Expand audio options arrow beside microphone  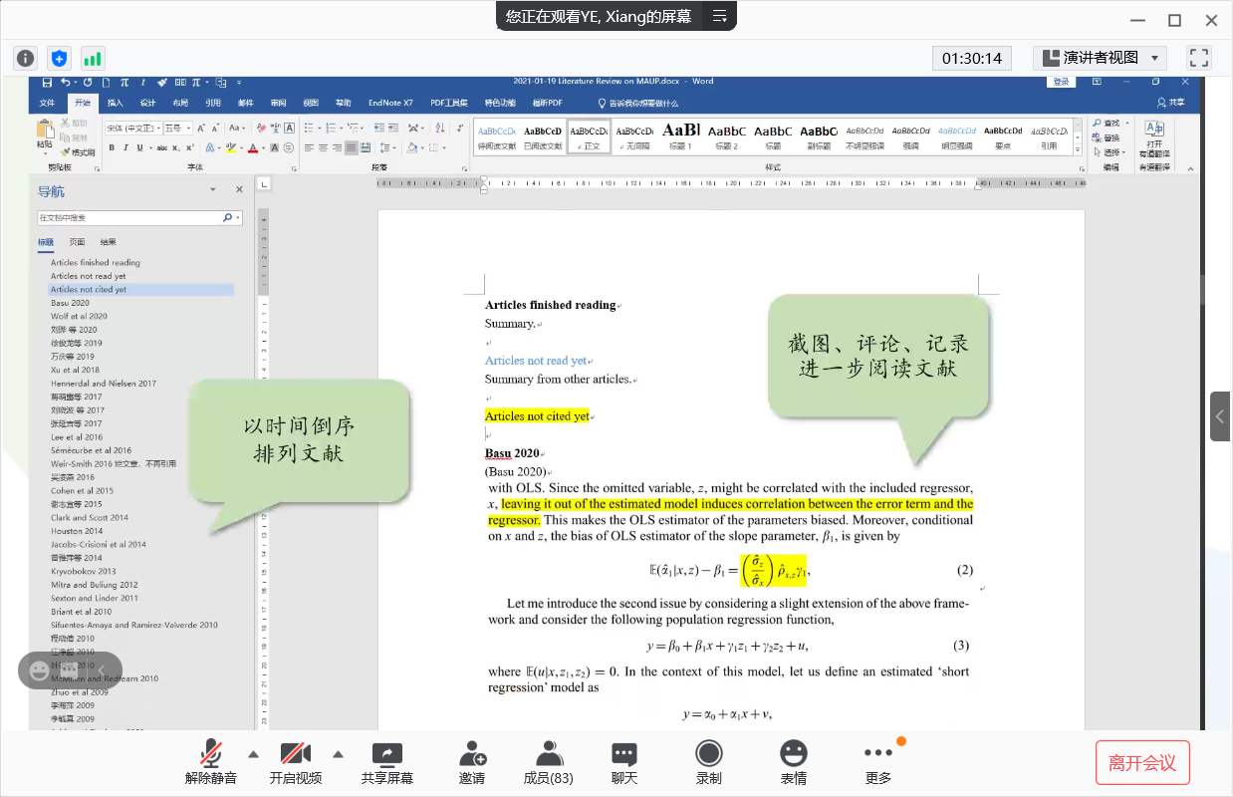tap(253, 754)
